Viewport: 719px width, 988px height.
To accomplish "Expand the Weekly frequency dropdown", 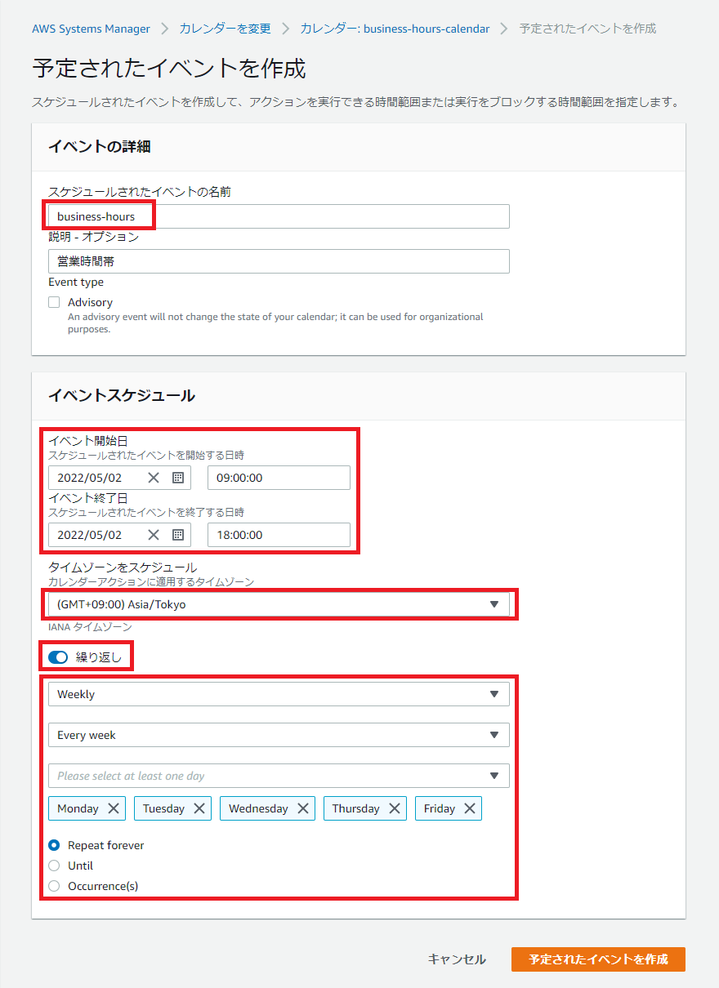I will (278, 694).
